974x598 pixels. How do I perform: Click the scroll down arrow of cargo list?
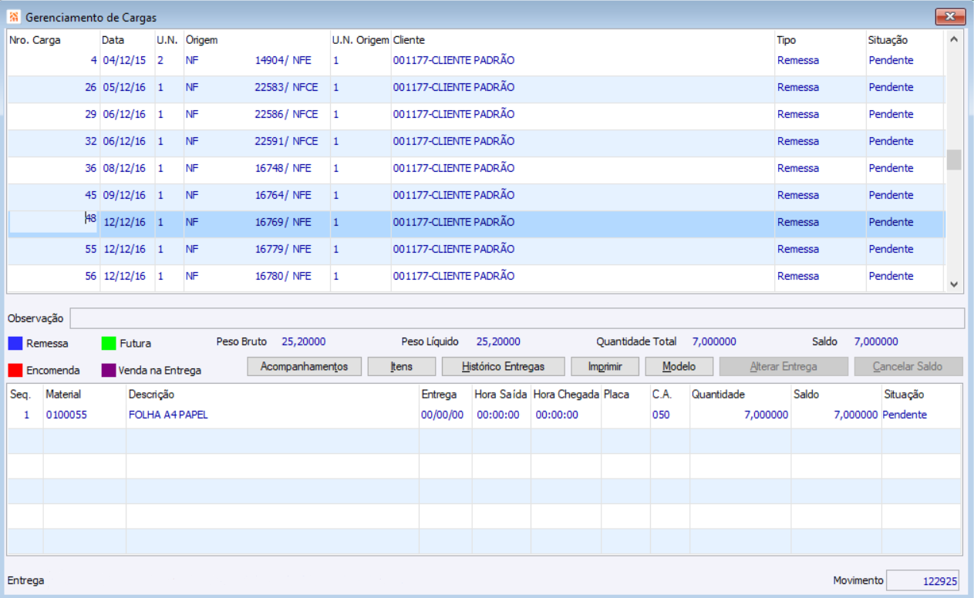tap(954, 284)
